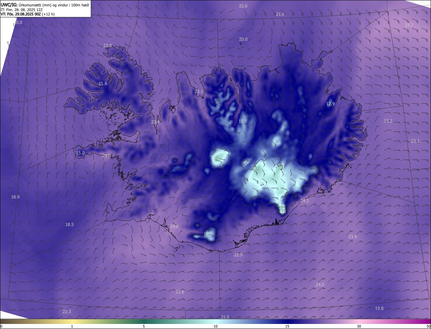This screenshot has height=329, width=431.
Task: Click the 18.5 value label
Action: 69,225
